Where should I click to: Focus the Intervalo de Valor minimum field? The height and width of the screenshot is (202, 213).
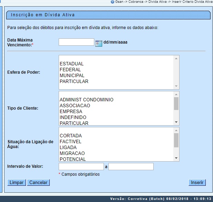coord(81,166)
